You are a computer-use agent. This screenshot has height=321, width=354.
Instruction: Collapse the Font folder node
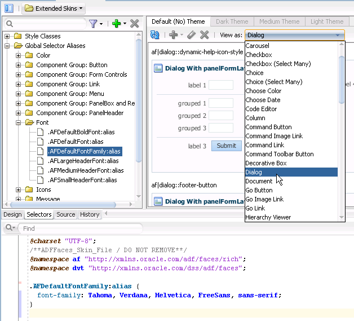18,122
